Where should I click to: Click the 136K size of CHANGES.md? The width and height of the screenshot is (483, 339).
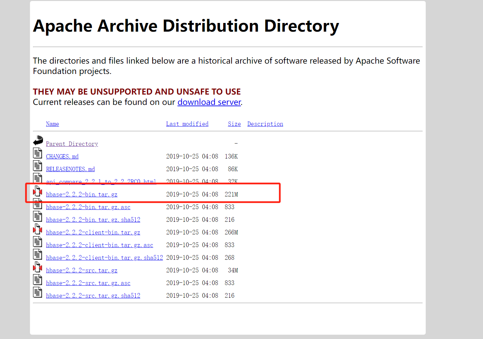(231, 157)
